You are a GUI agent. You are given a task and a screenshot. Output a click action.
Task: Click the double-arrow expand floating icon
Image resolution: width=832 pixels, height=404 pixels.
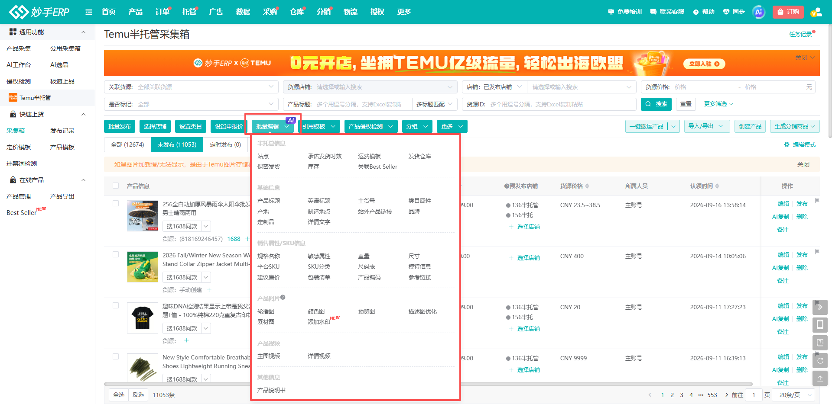820,307
